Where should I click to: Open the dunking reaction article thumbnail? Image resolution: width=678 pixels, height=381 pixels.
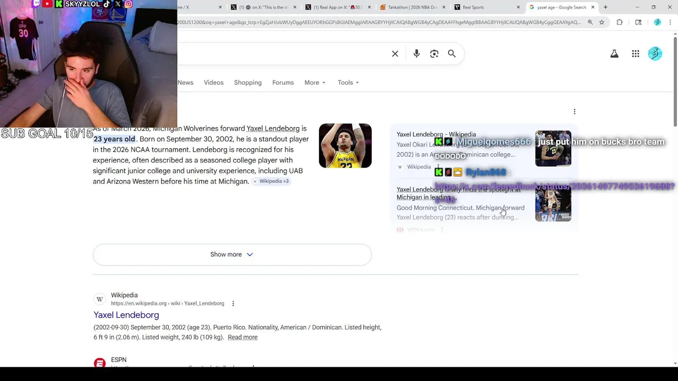click(553, 203)
